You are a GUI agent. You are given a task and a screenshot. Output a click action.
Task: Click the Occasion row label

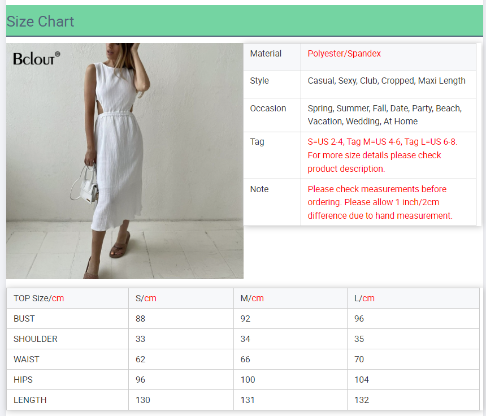coord(268,109)
